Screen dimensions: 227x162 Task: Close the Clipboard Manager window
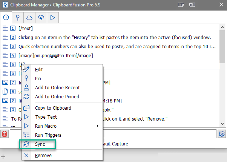tap(221, 5)
